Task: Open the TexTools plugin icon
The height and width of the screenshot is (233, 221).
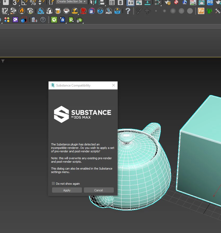Action: pos(193,2)
